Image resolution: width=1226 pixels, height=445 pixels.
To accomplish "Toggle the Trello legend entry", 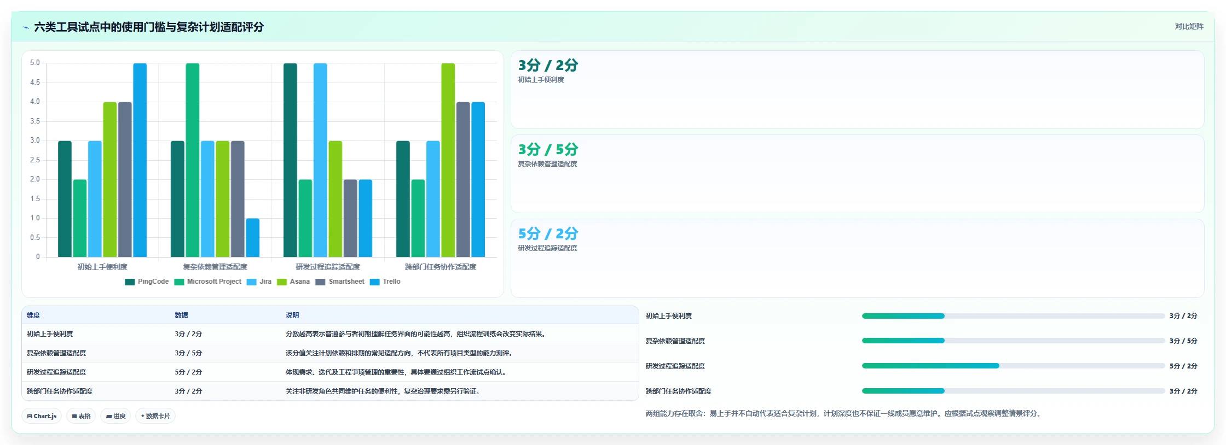I will pos(385,282).
